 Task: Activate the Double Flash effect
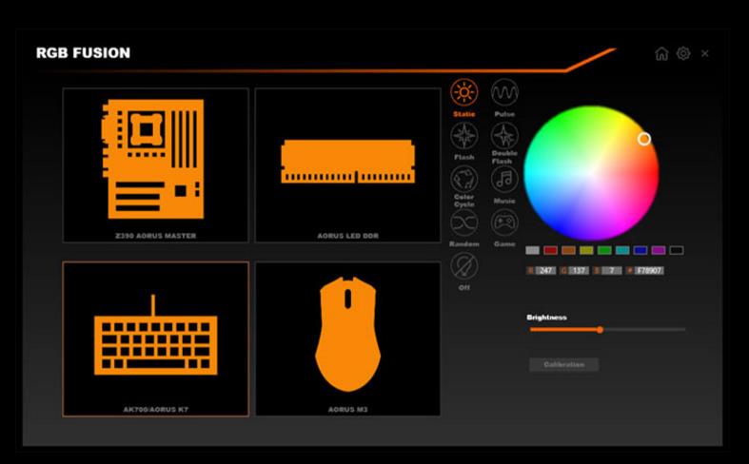(504, 136)
